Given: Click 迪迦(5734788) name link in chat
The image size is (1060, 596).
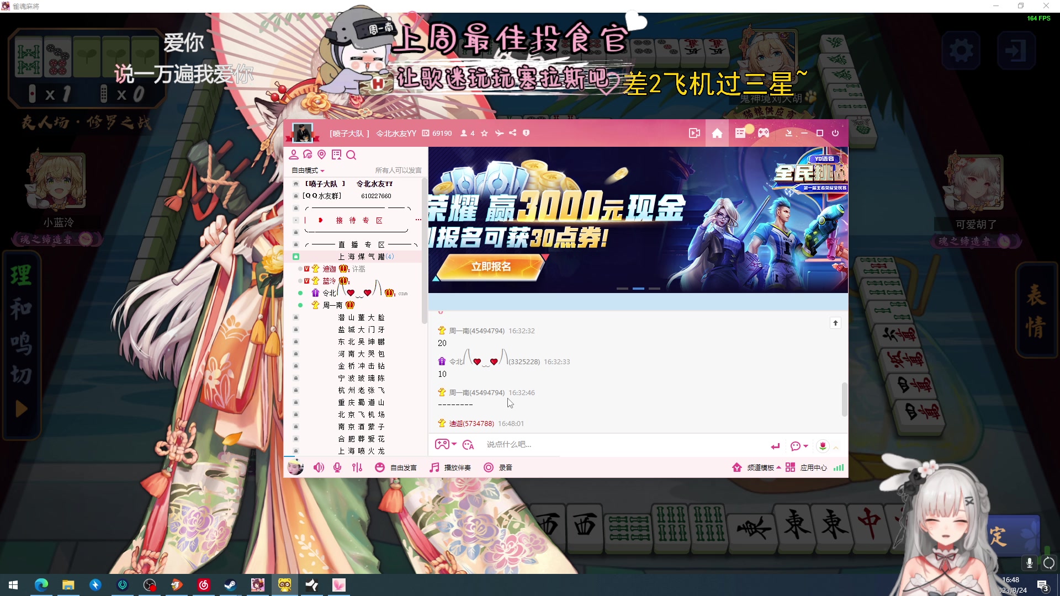Looking at the screenshot, I should point(471,424).
